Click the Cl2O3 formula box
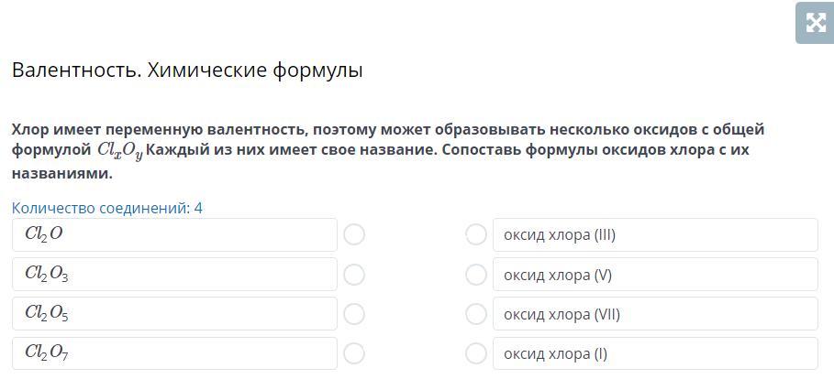Image resolution: width=834 pixels, height=390 pixels. (x=174, y=274)
